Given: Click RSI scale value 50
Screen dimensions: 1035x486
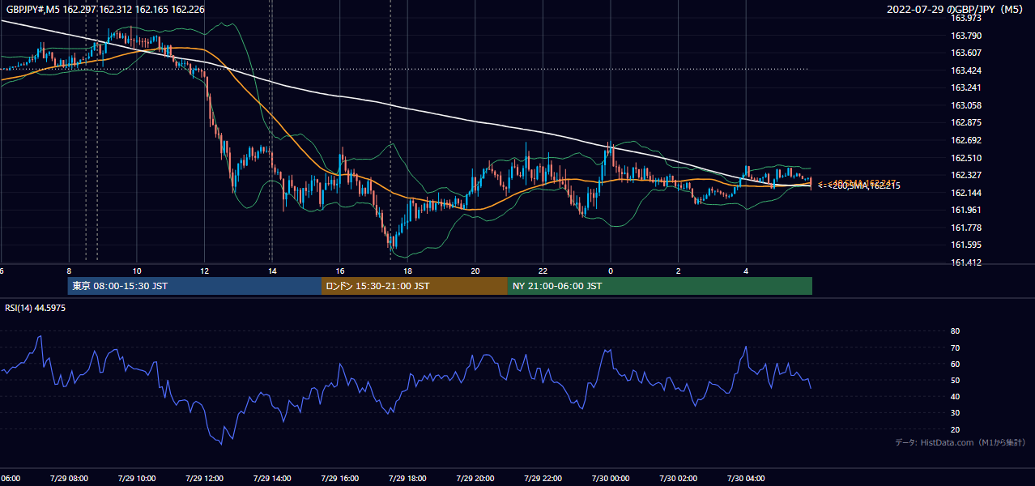Looking at the screenshot, I should tap(955, 380).
